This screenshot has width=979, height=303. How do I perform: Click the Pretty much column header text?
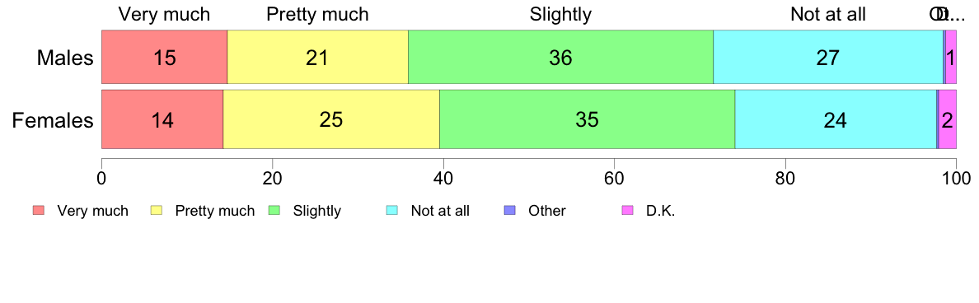[318, 14]
